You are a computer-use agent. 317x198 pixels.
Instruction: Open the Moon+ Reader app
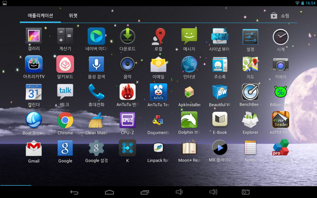coord(189,147)
